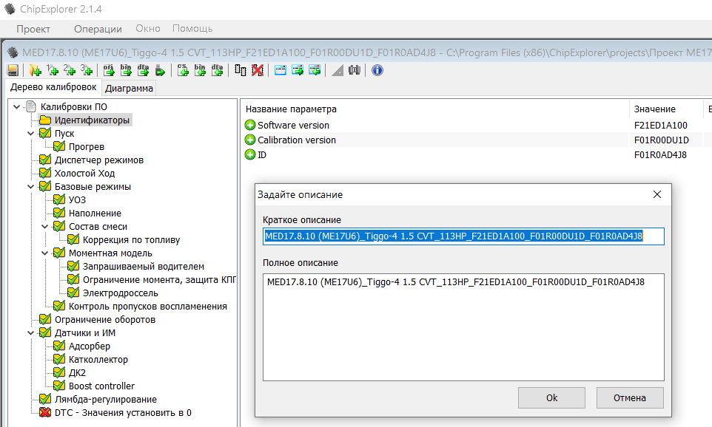Click the 'cs' import toolbar icon
The height and width of the screenshot is (427, 712).
(183, 70)
